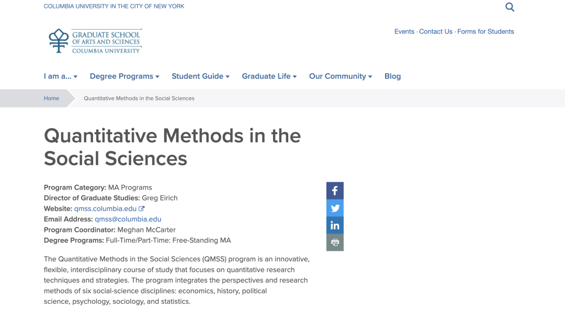
Task: Click the name Meghan McCarter
Action: tap(146, 229)
